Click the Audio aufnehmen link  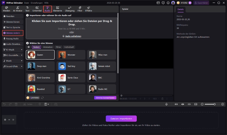click(72, 36)
